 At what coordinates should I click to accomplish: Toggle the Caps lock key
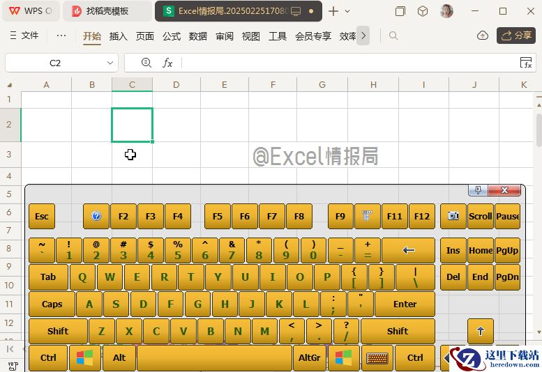[x=52, y=304]
